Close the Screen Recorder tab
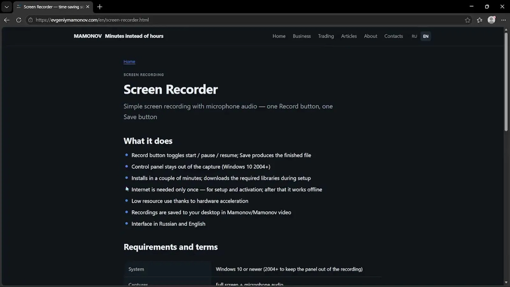This screenshot has width=510, height=287. pyautogui.click(x=88, y=7)
